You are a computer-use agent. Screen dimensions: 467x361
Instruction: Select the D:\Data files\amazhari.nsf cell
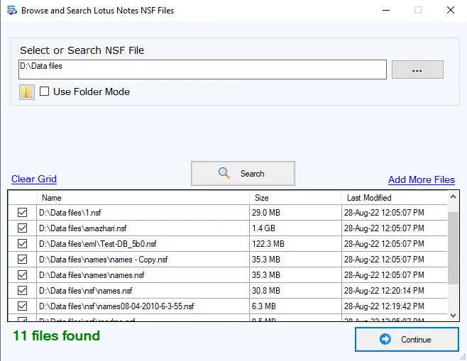(143, 228)
